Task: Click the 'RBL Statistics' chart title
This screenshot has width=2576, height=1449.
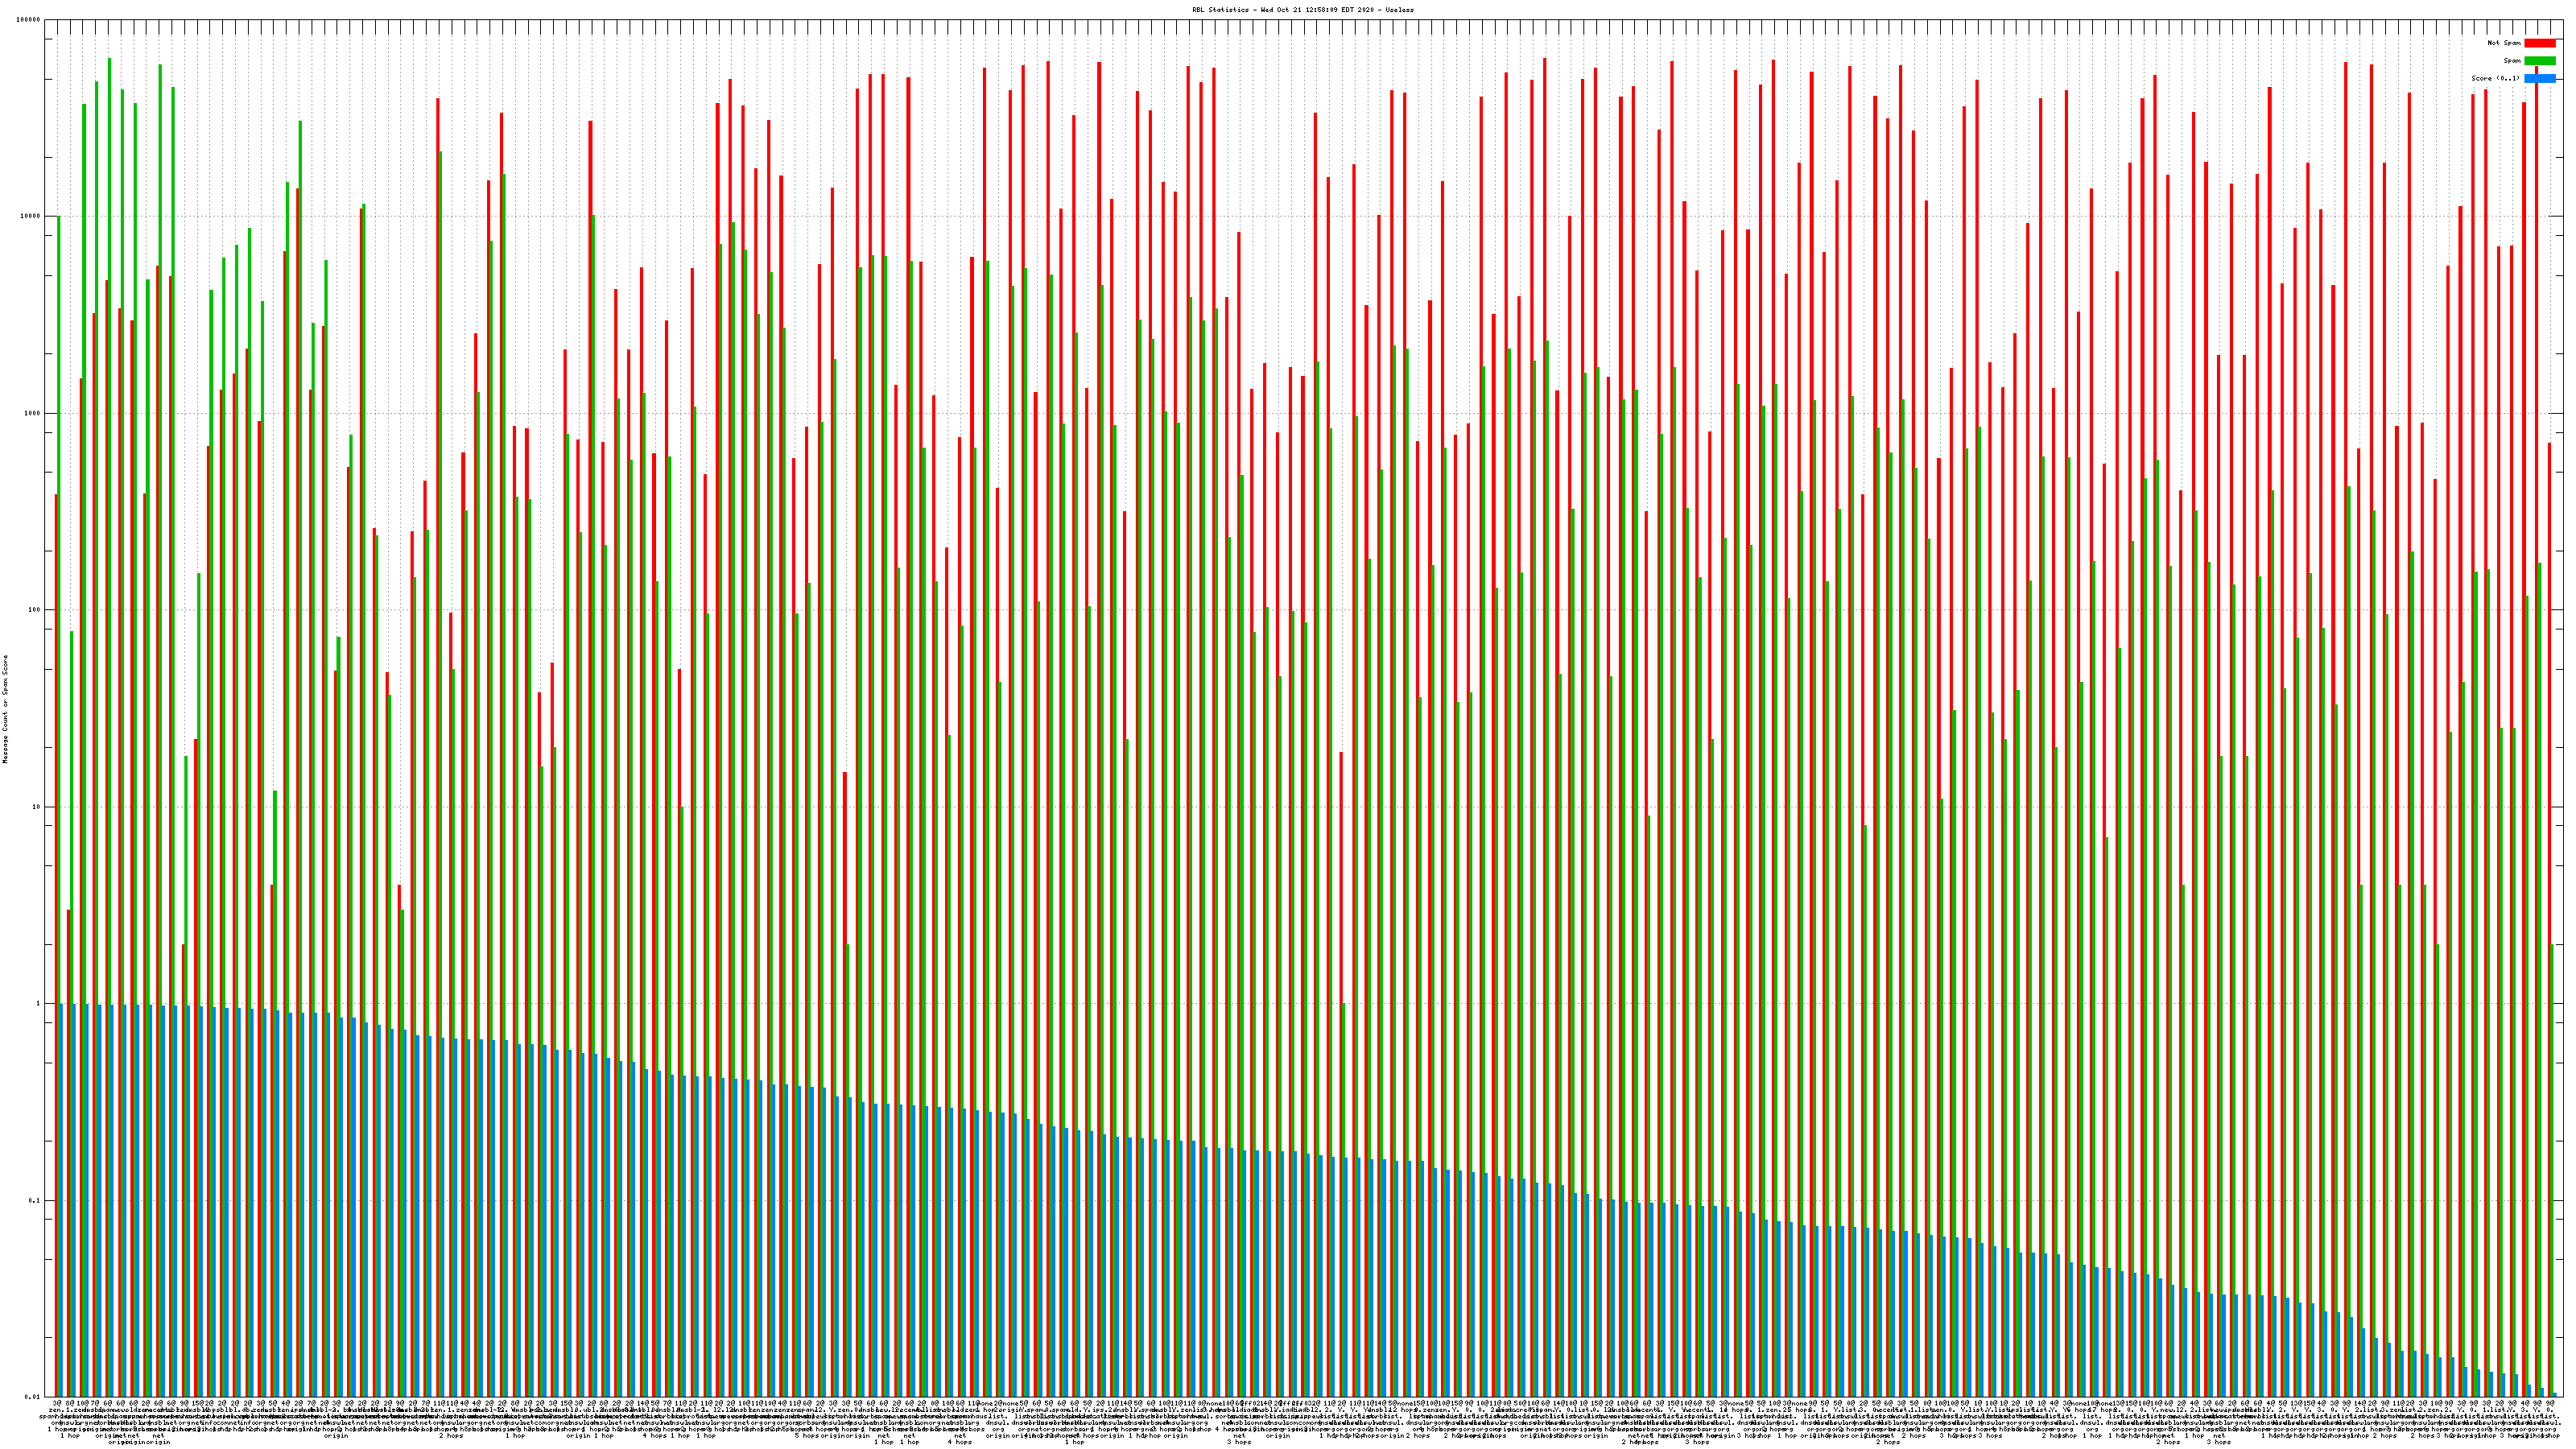Action: [1220, 9]
